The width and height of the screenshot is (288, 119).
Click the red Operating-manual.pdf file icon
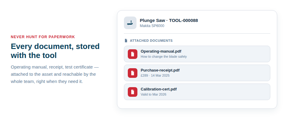pos(133,54)
